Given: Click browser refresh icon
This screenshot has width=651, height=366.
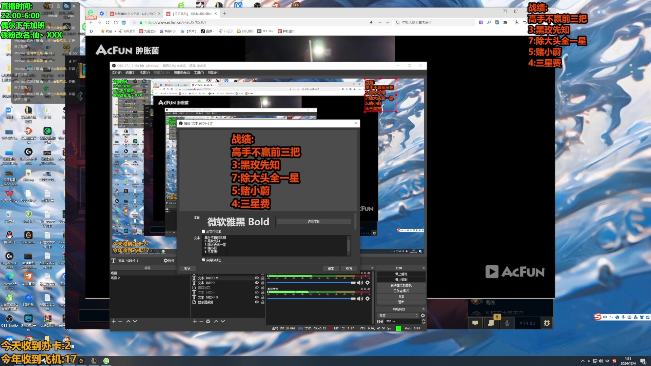Looking at the screenshot, I should click(107, 22).
